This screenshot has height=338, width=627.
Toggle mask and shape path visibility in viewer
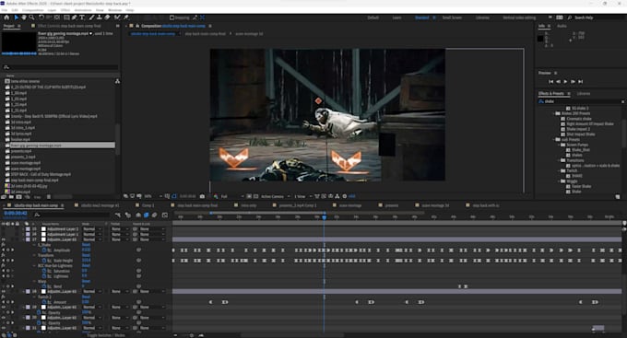pos(174,196)
